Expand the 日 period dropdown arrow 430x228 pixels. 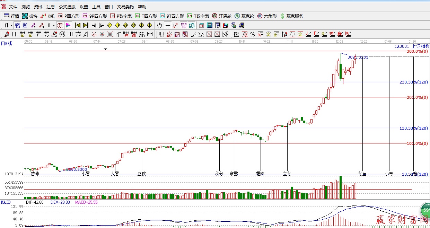(x=11, y=25)
